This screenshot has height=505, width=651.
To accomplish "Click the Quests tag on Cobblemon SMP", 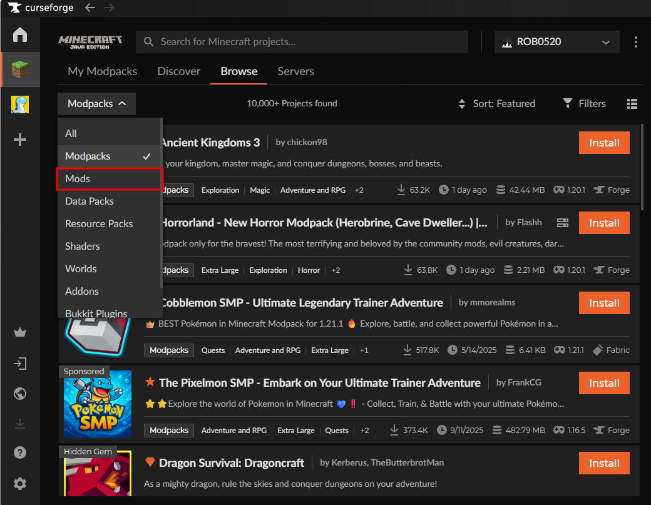I will coord(213,350).
